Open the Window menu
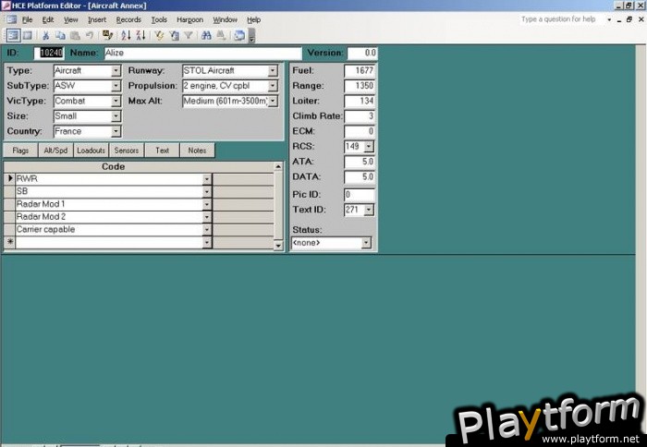Screen dimensions: 647x447 225,19
